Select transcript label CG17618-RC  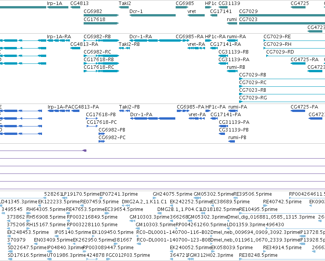pos(99,67)
